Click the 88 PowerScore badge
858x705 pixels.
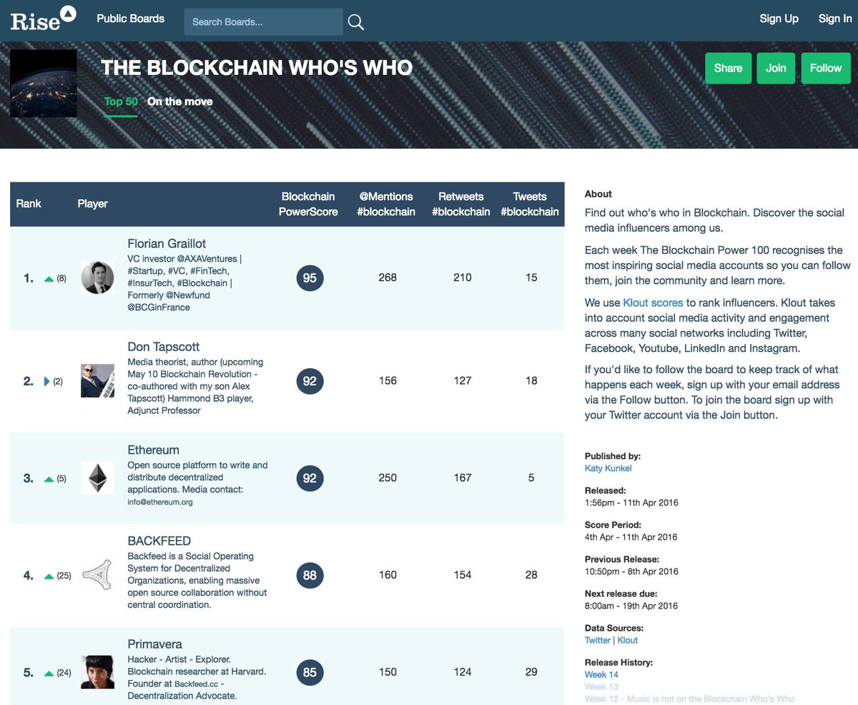(x=310, y=576)
